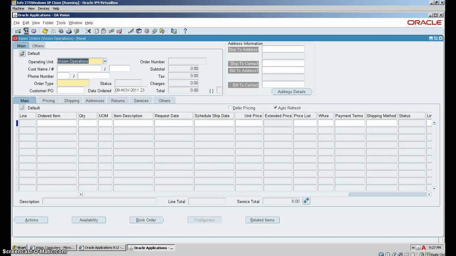
Task: Click the Next Step toolbar icon
Action: [53, 31]
